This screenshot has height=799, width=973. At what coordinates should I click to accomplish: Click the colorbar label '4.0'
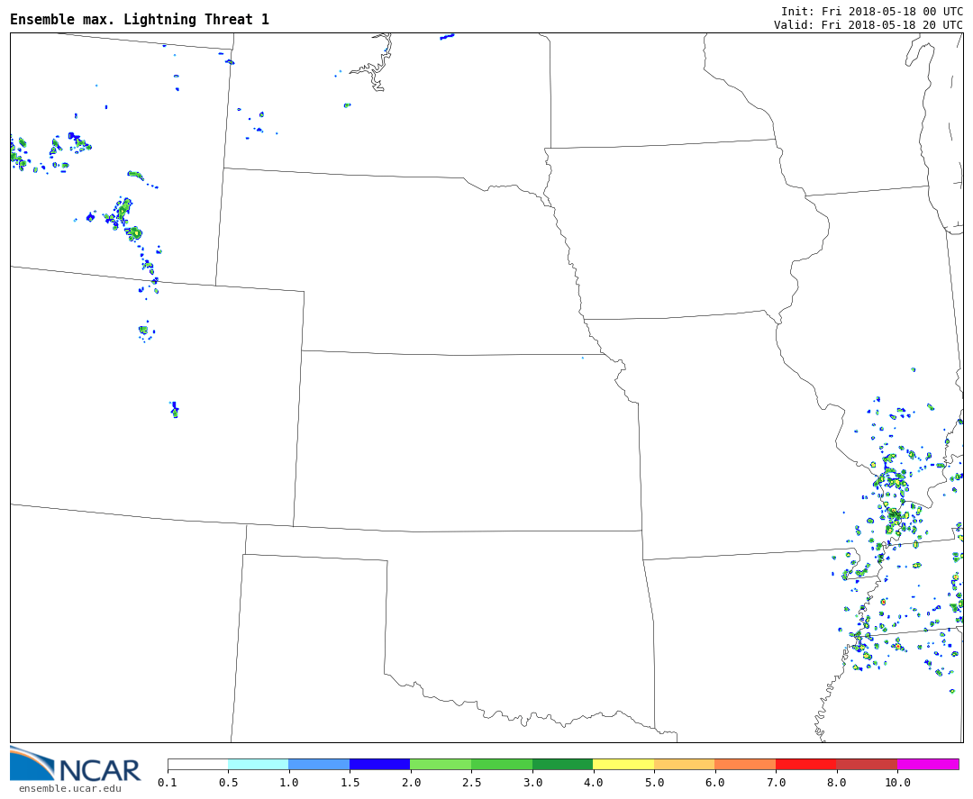tap(593, 783)
